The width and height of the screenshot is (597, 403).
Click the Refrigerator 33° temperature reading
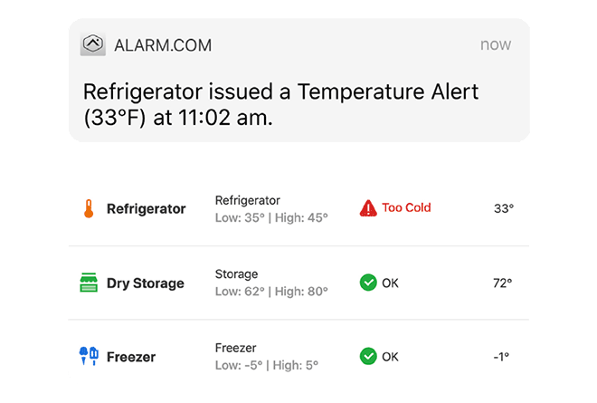coord(503,208)
